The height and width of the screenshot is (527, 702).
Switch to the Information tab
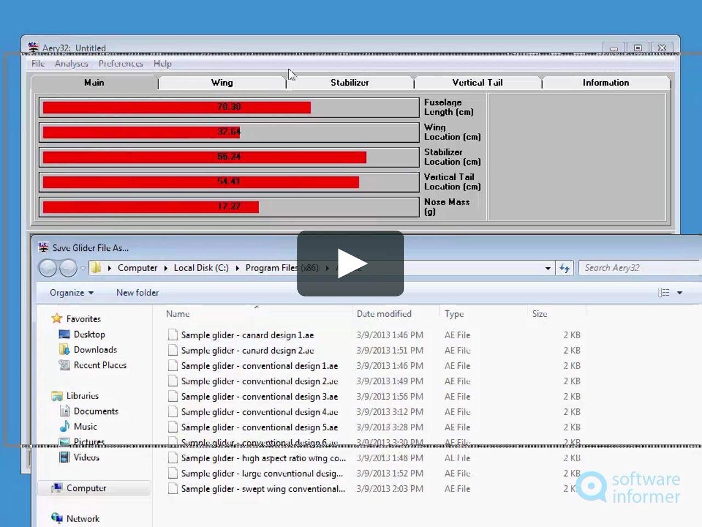point(605,82)
